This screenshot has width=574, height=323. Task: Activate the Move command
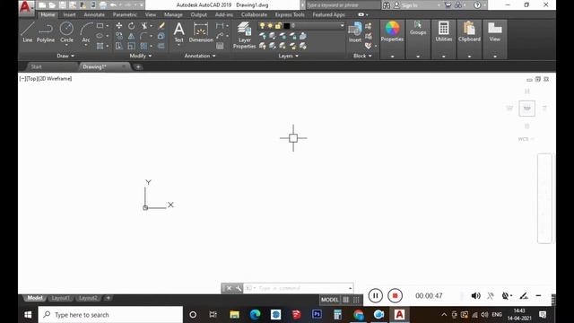[x=119, y=26]
